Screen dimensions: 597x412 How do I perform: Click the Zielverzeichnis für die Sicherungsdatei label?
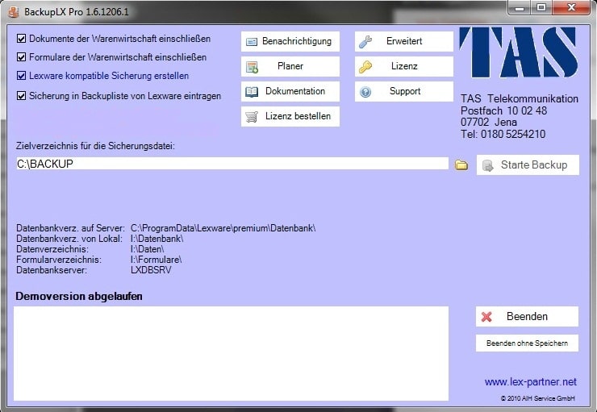(x=95, y=146)
